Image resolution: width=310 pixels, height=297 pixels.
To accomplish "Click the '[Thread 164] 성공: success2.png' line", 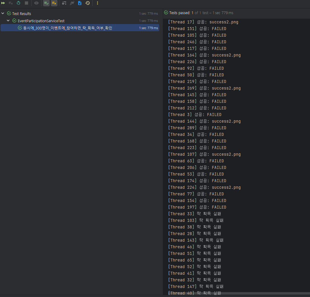I will click(x=204, y=55).
